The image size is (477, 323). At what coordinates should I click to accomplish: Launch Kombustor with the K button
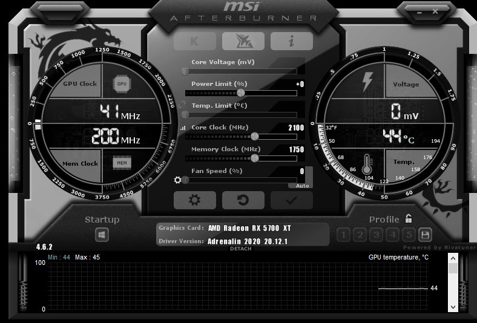(x=194, y=41)
